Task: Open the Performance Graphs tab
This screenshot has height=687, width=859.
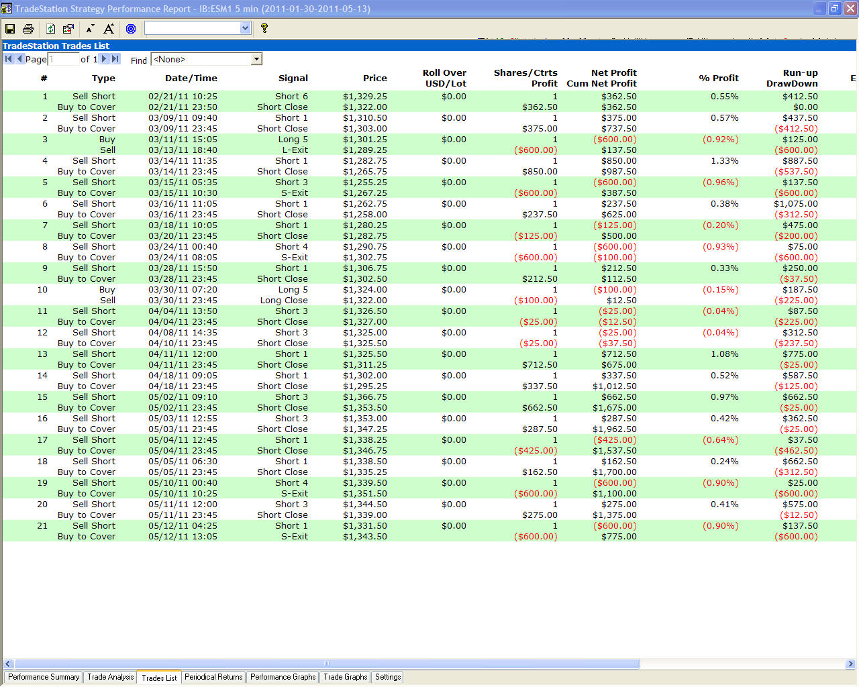Action: point(283,677)
